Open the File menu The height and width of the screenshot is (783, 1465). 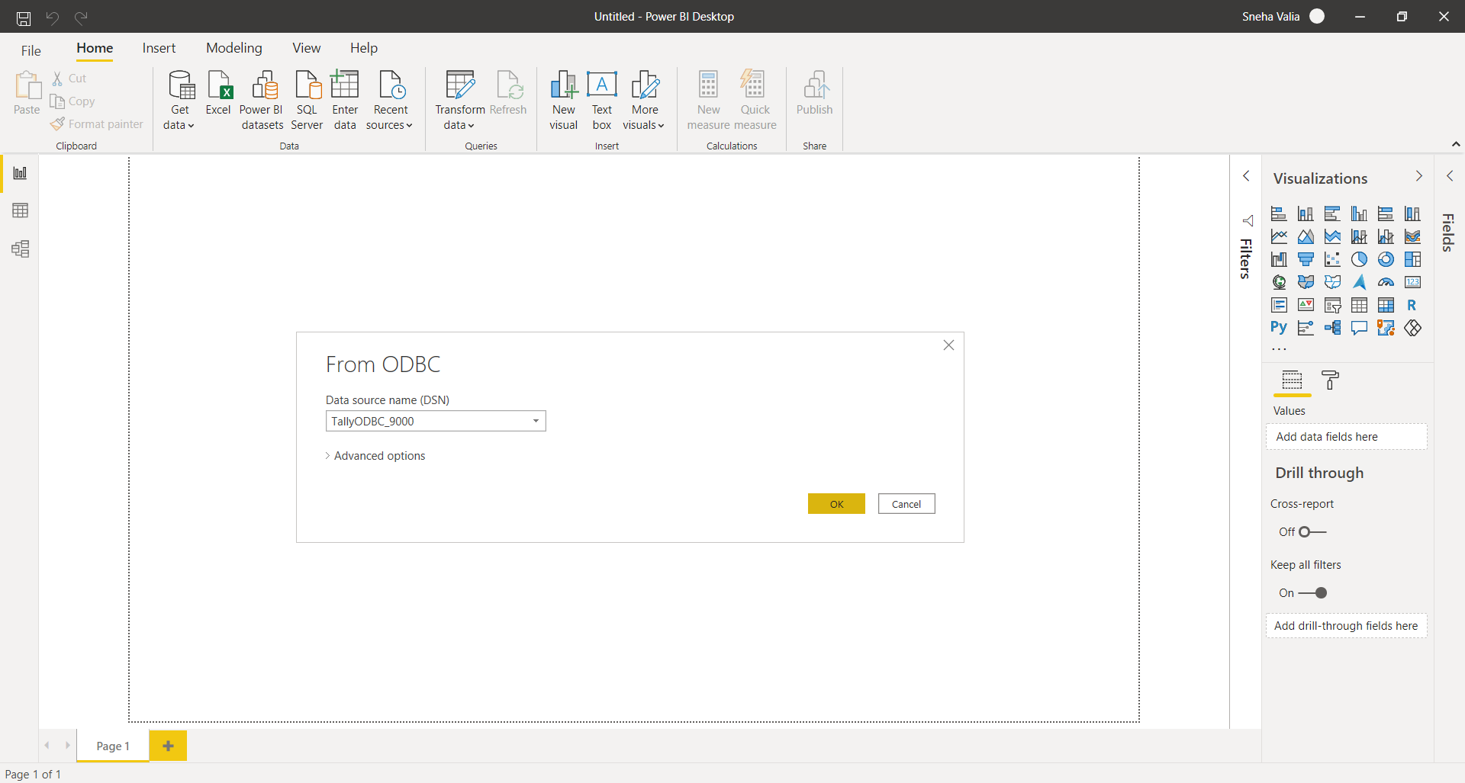pyautogui.click(x=31, y=50)
